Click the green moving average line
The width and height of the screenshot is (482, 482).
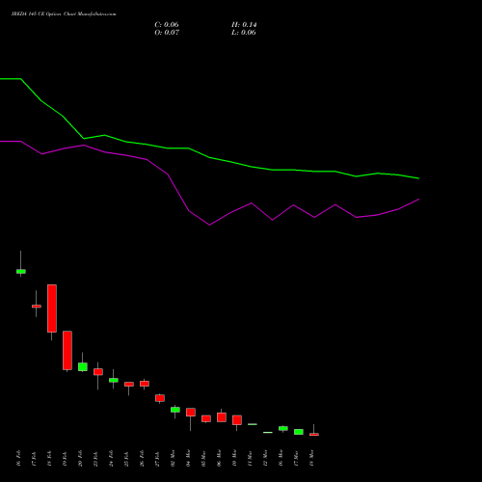point(209,157)
